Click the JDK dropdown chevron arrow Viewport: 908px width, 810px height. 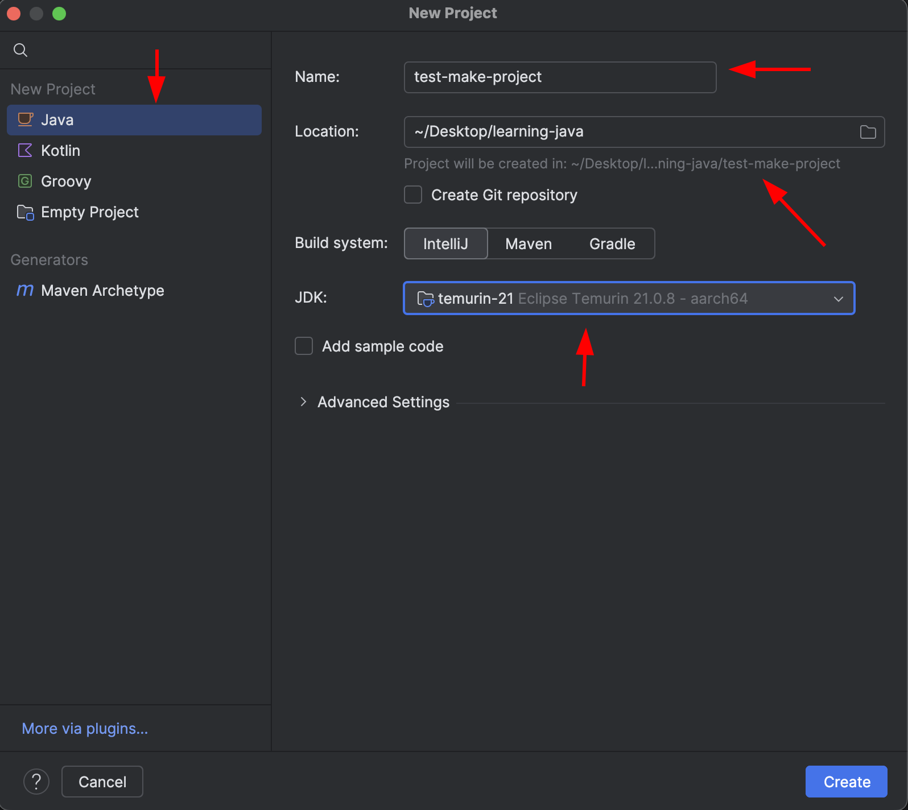tap(838, 299)
